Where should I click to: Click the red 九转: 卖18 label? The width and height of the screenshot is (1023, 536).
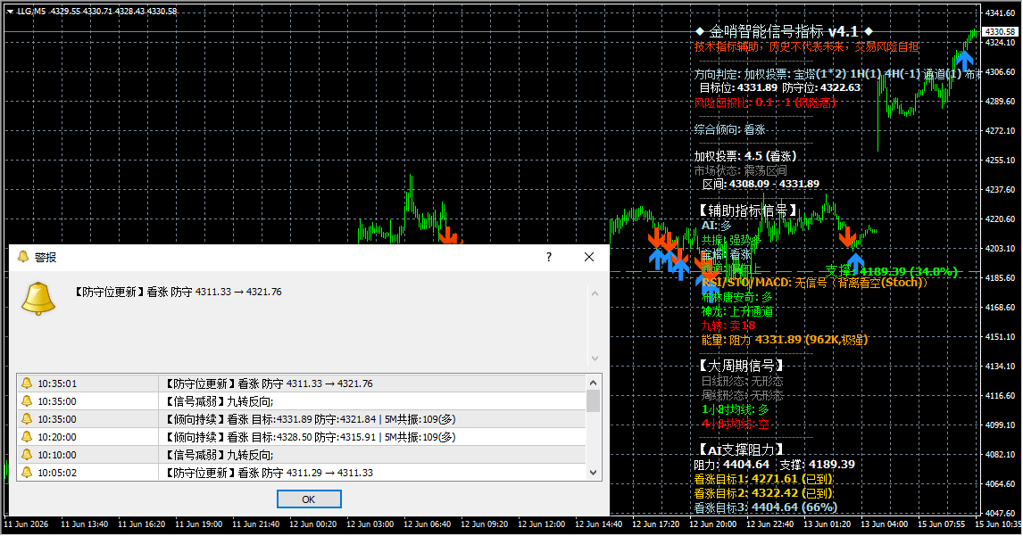[x=728, y=326]
